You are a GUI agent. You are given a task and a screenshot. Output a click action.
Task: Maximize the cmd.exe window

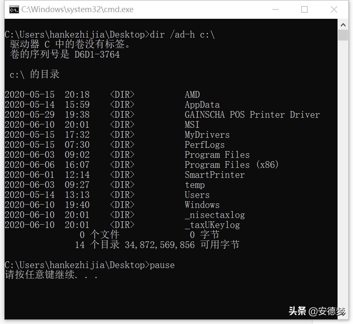point(304,9)
